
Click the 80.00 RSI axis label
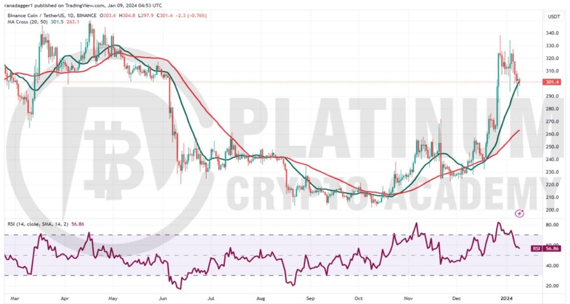(552, 225)
